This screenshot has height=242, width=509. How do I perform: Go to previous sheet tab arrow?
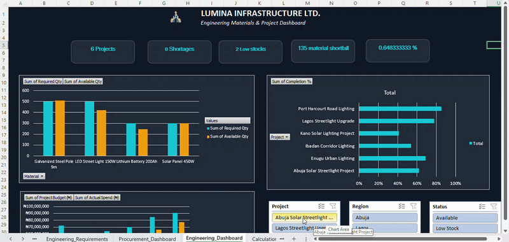[x=11, y=239]
